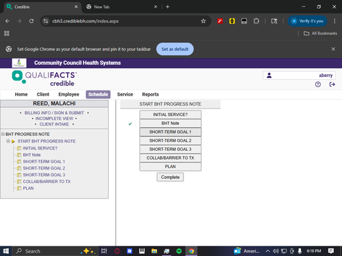Open the PLAN form button
342x256 pixels.
click(x=170, y=167)
